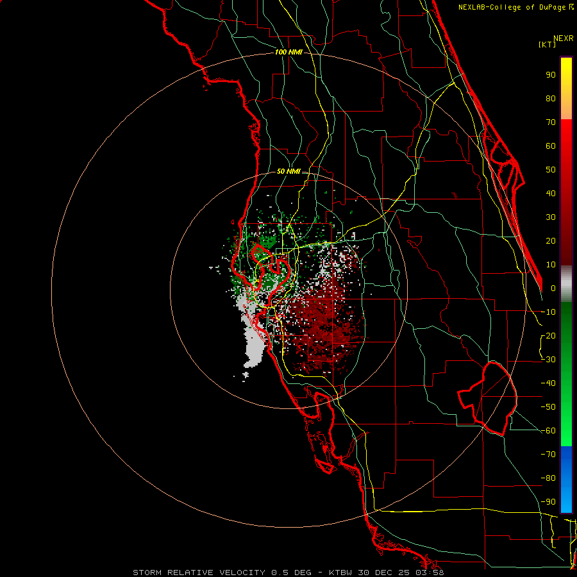The image size is (577, 577).
Task: Click the NEXLAB-College of DuPage credit text
Action: pos(512,7)
